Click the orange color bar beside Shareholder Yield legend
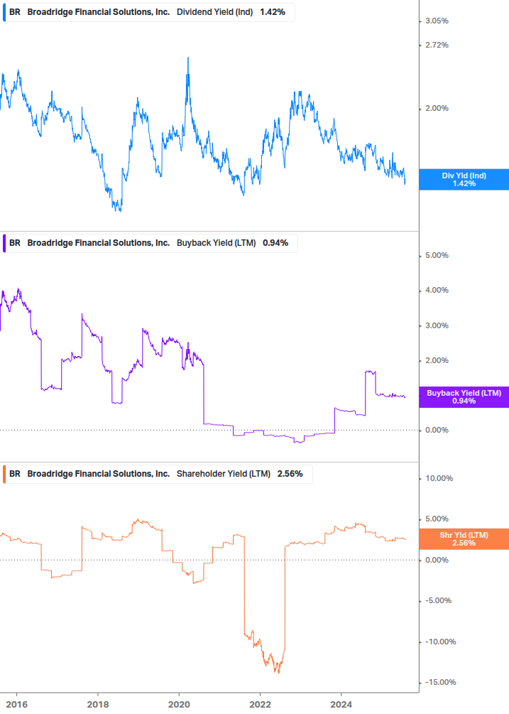 (x=4, y=474)
